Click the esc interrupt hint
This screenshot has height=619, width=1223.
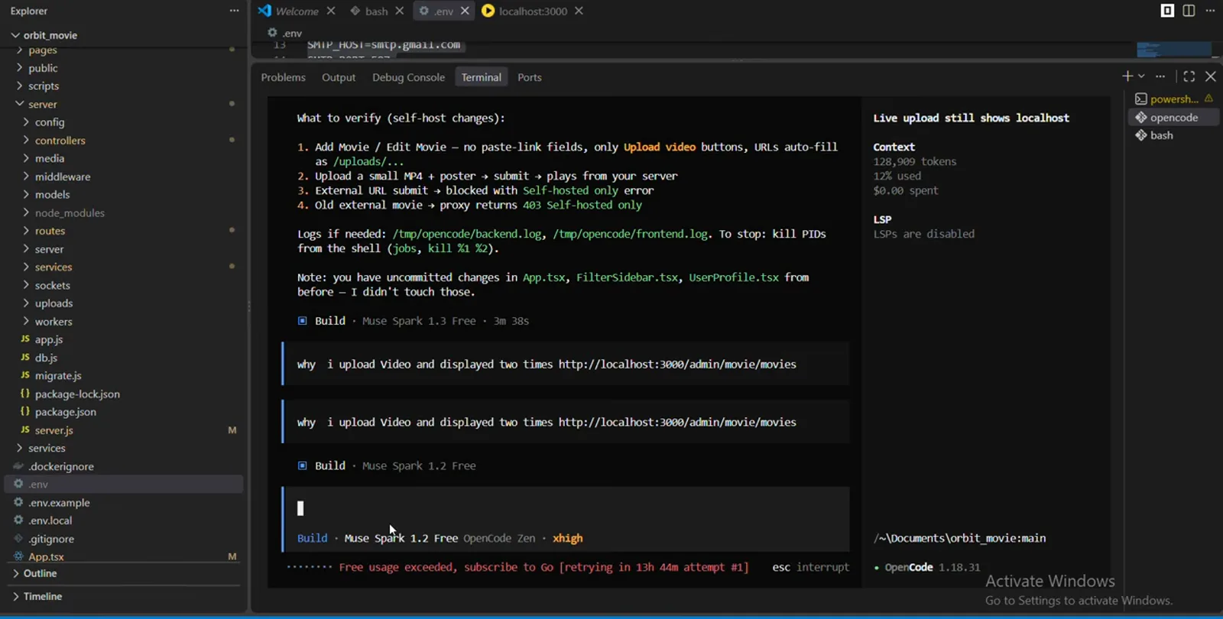click(810, 567)
